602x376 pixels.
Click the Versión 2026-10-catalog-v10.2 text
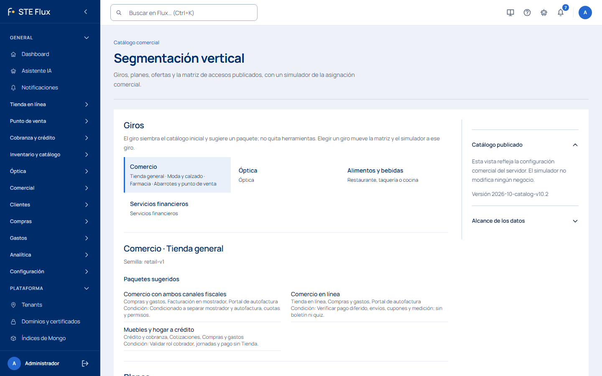click(510, 194)
